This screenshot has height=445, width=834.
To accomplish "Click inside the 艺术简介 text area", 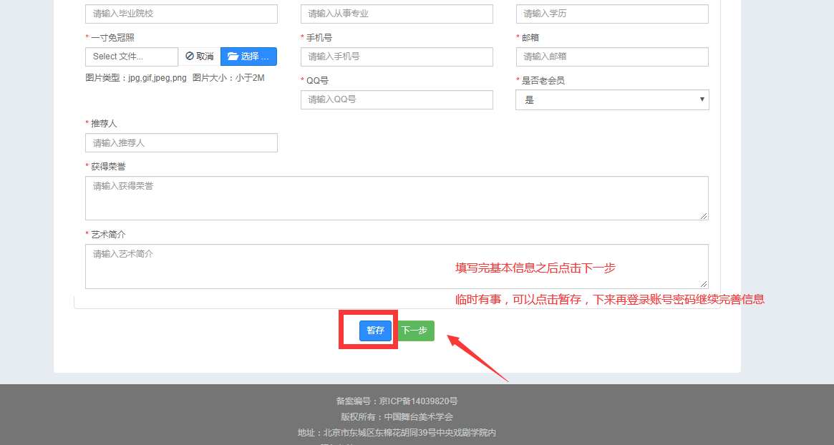I will [x=397, y=266].
